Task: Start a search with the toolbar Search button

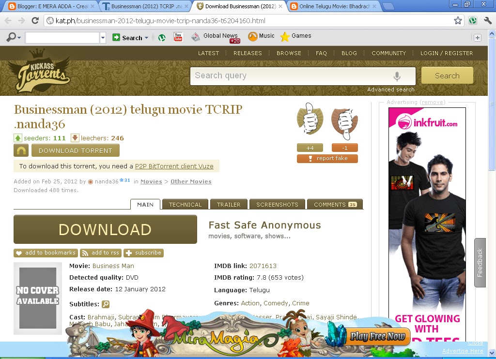Action: click(x=127, y=38)
